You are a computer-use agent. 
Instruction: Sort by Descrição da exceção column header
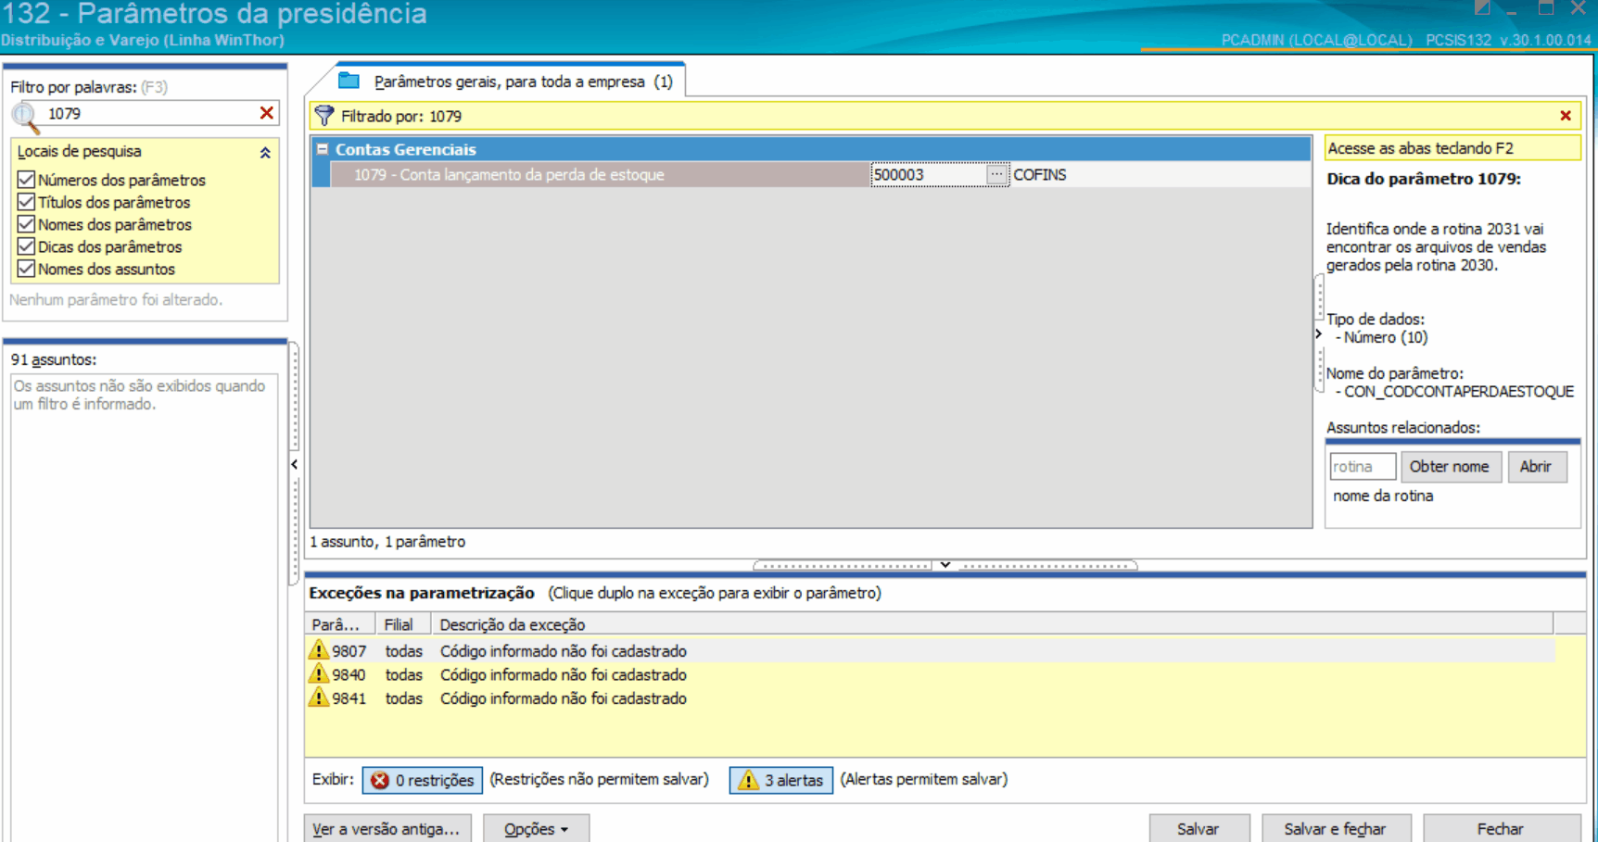point(992,624)
